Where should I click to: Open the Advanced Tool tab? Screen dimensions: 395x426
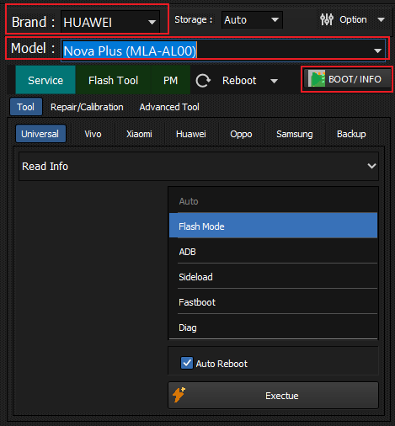coord(169,107)
